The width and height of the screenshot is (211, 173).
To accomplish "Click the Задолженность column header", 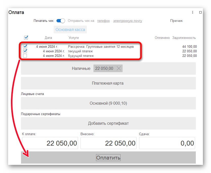I will click(184, 38).
